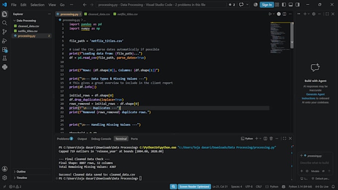The width and height of the screenshot is (338, 190).
Task: Open the File menu
Action: click(13, 4)
